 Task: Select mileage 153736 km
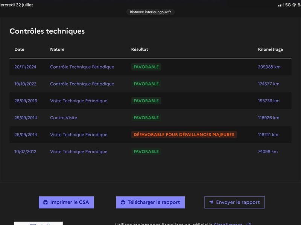click(x=269, y=101)
